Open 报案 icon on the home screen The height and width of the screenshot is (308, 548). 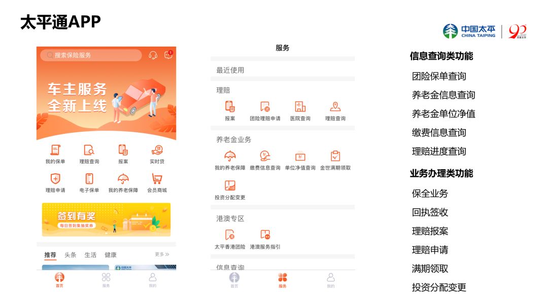click(x=123, y=154)
